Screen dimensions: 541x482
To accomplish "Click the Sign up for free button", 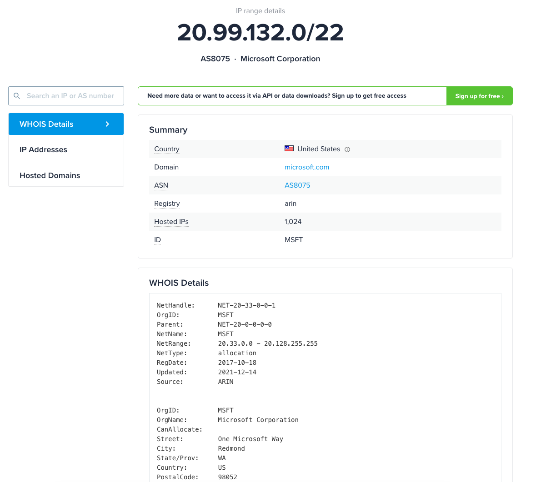I will [479, 96].
